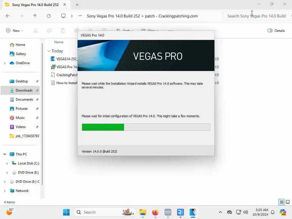The height and width of the screenshot is (219, 292).
Task: Expand the address bar path chevron
Action: (72, 16)
